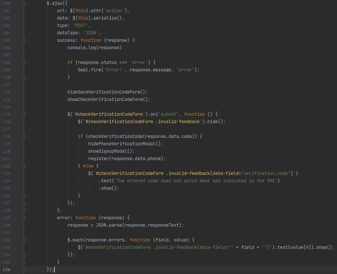Click the fold end marker on line 135
Viewport: 337px width, 274px height.
[24, 262]
